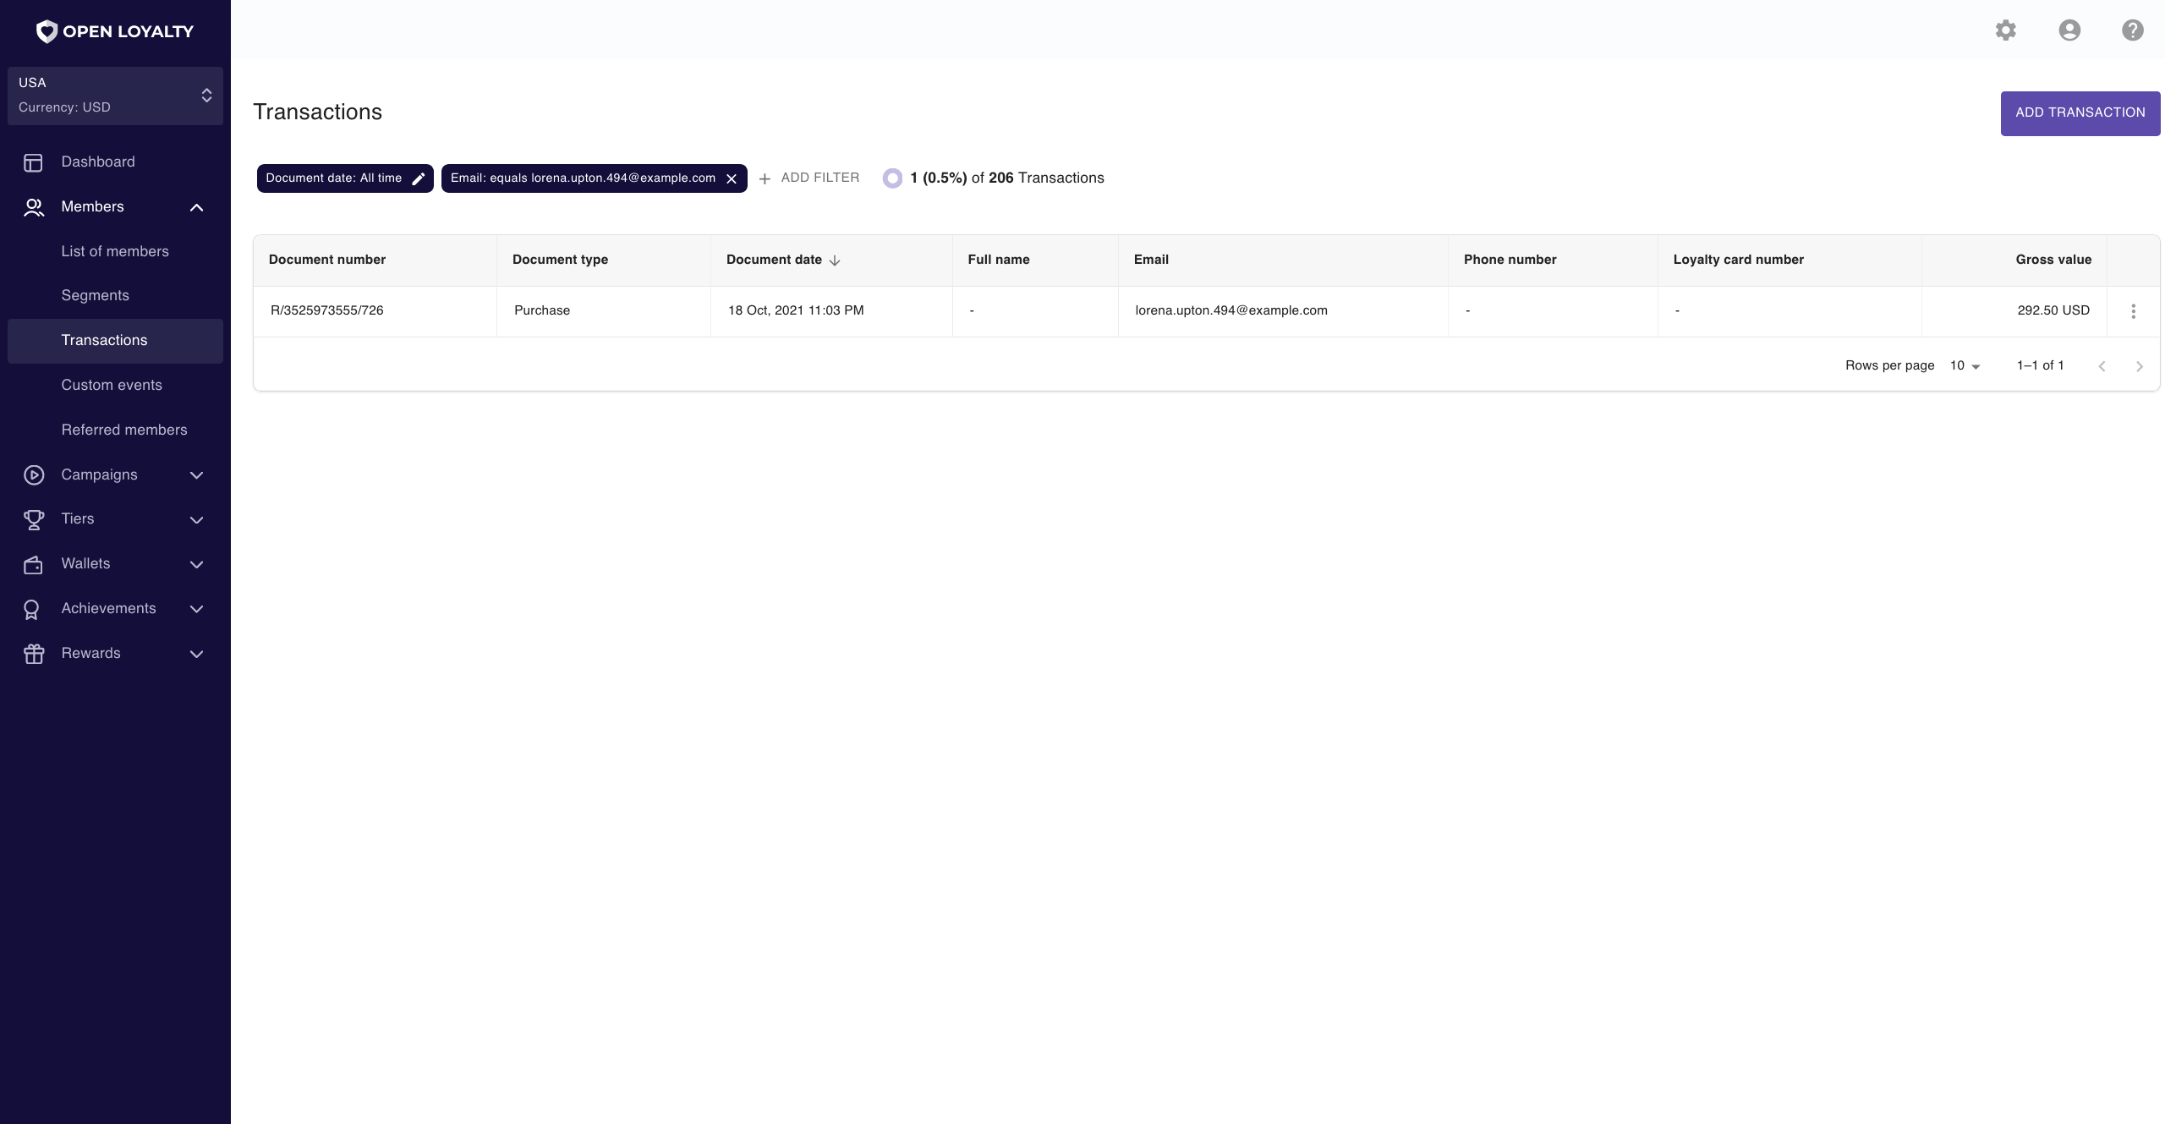The width and height of the screenshot is (2165, 1124).
Task: Click the 206 Transactions count text
Action: coord(1046,178)
